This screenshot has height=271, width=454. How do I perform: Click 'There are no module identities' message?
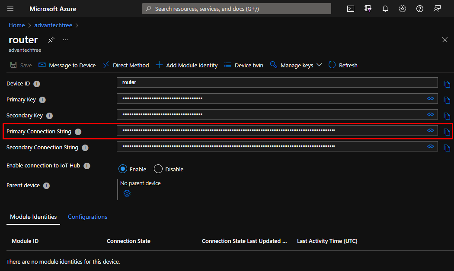[x=63, y=262]
